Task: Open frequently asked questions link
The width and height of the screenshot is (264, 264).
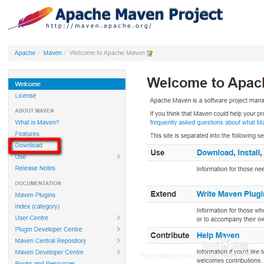Action: click(207, 122)
